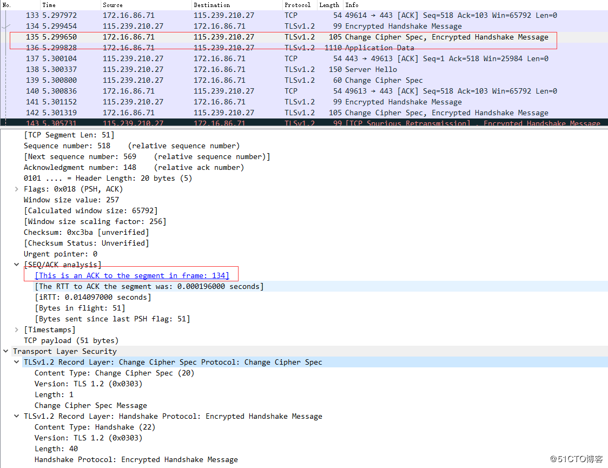Sort packets by the Protocol column header

(297, 5)
